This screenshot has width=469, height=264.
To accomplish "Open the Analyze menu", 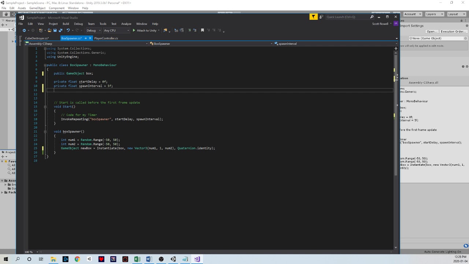I will (126, 24).
